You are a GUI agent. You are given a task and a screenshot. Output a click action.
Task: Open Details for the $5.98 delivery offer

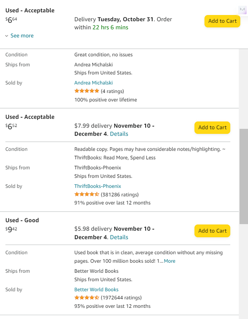coord(119,237)
